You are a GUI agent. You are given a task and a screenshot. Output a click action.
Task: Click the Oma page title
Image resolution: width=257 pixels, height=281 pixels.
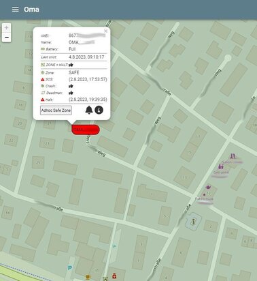tap(31, 10)
